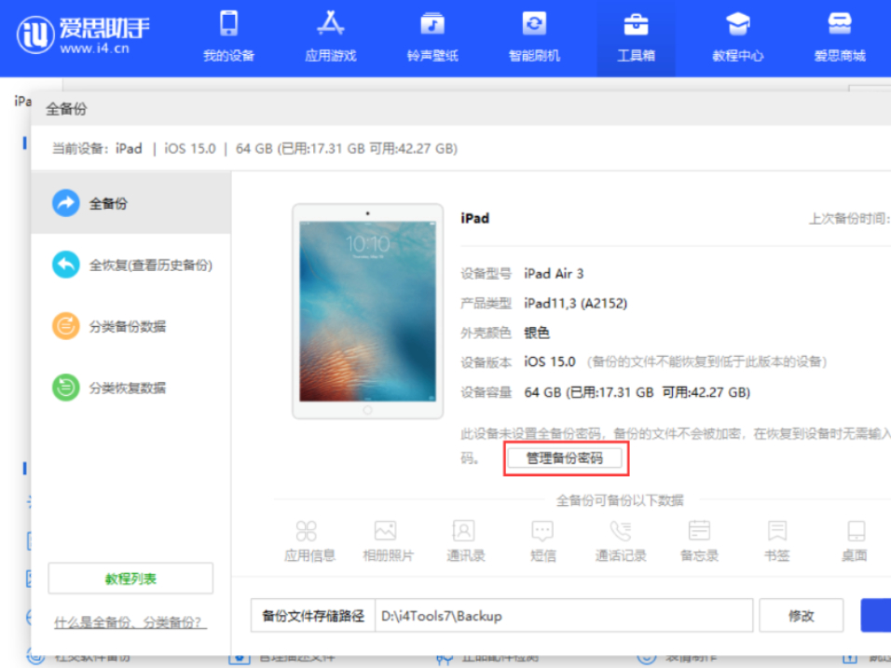This screenshot has height=668, width=891.
Task: Click the iPad Air 3 model text
Action: pos(554,274)
